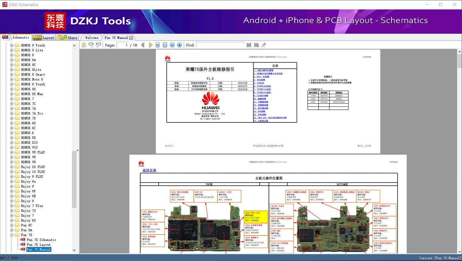The image size is (462, 261).
Task: Expand the HONOR Note 8 folder
Action: 12,79
